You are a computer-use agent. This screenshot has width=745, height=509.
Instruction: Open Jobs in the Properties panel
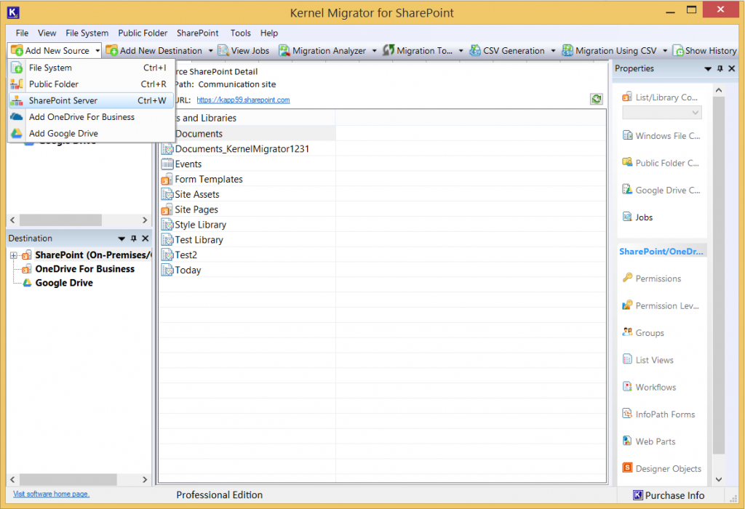click(x=642, y=217)
